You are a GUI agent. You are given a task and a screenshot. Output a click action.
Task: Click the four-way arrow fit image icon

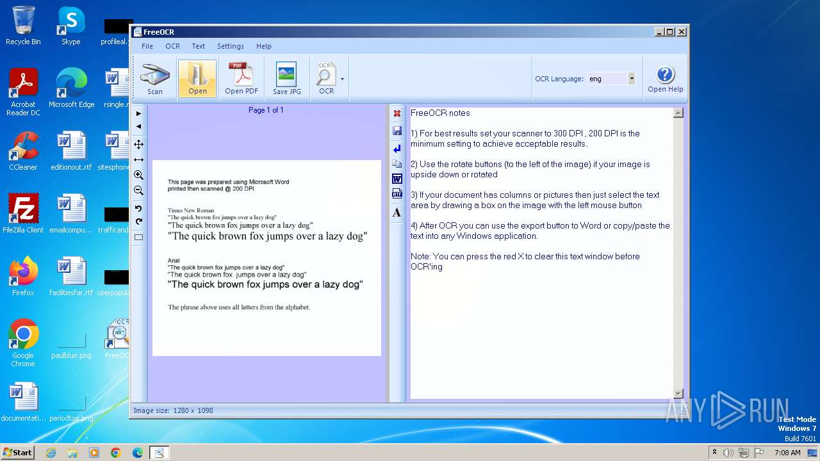click(138, 144)
